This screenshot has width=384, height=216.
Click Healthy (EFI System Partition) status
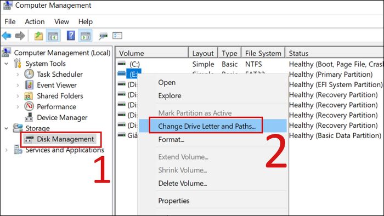tap(336, 84)
